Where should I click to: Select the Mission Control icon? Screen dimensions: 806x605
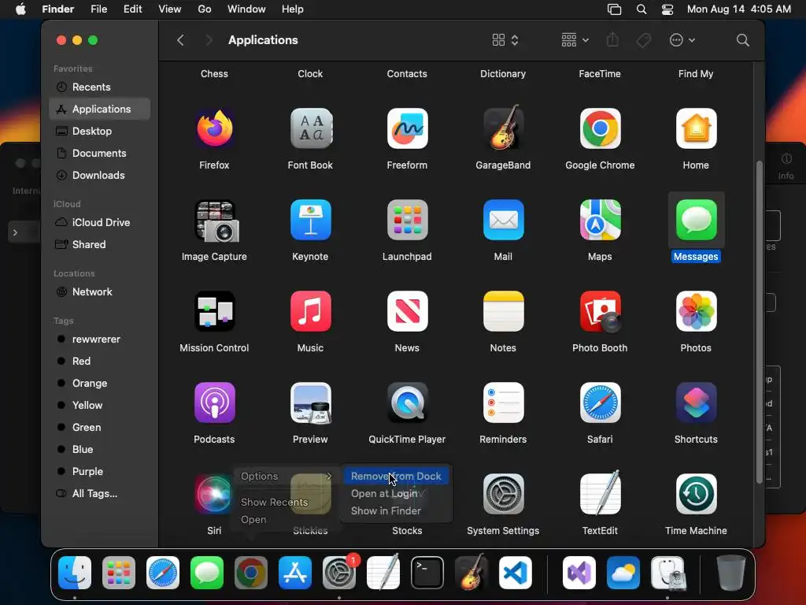[214, 312]
